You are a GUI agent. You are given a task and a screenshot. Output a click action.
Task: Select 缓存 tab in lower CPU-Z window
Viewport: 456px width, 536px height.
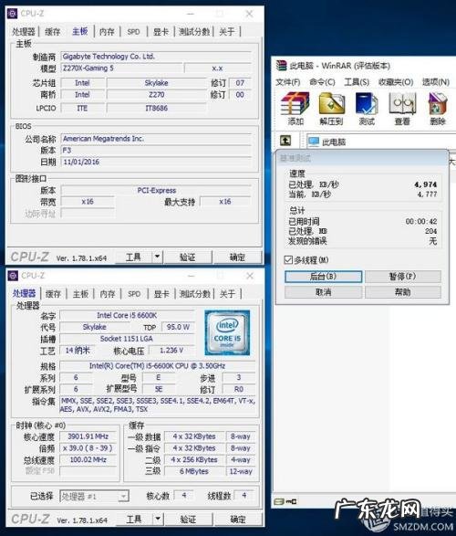(53, 294)
